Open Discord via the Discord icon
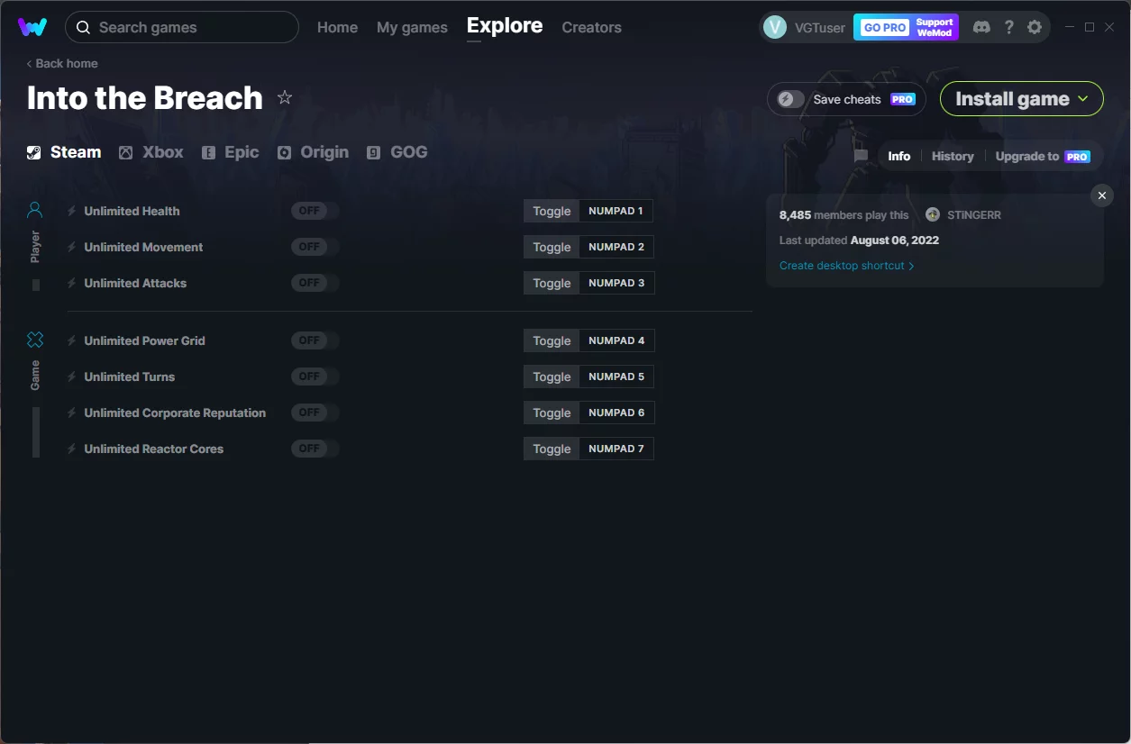Screen dimensions: 1131x744 coord(981,27)
